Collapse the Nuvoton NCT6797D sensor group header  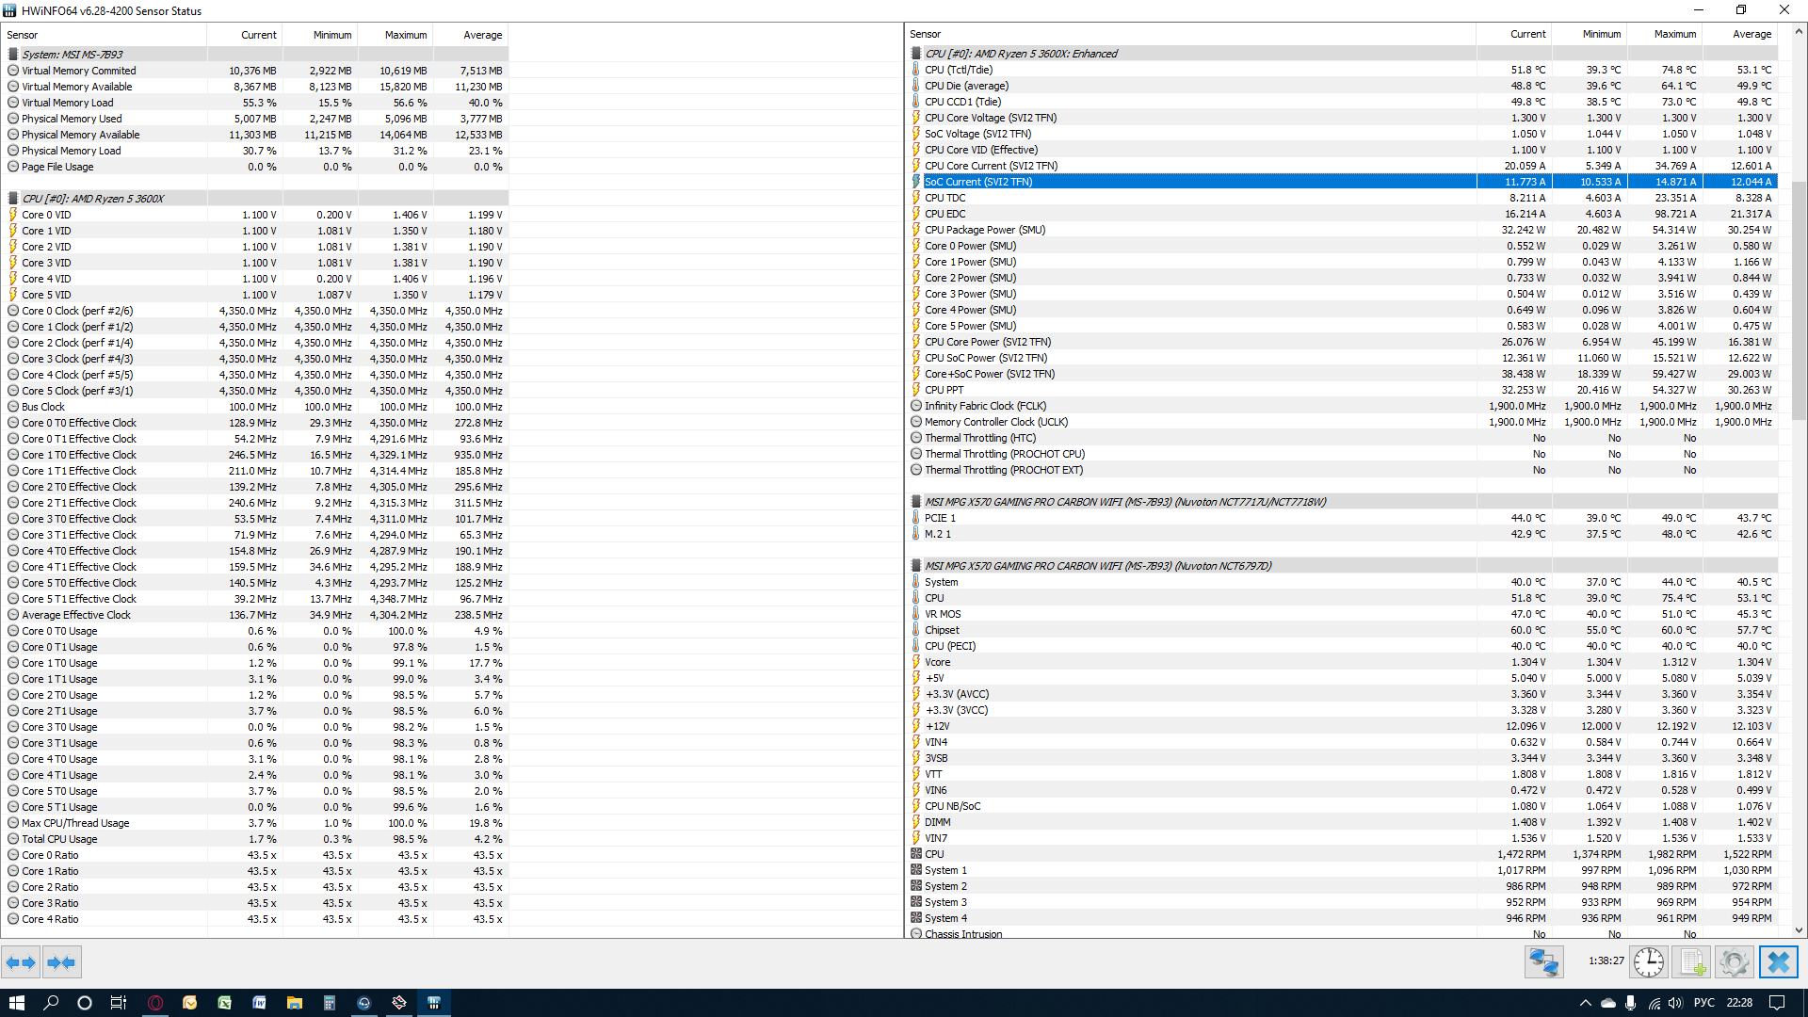pos(1097,566)
